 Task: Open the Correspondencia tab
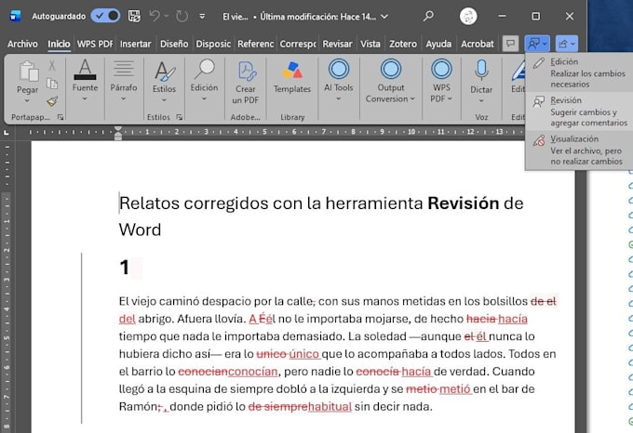[298, 44]
